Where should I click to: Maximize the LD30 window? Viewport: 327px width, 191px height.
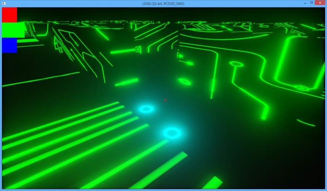coord(312,3)
